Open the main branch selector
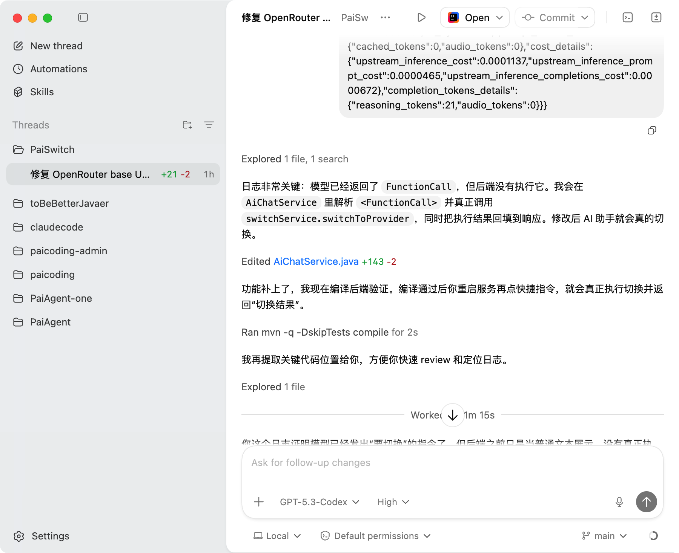Screen dimensions: 679x553 click(x=604, y=536)
